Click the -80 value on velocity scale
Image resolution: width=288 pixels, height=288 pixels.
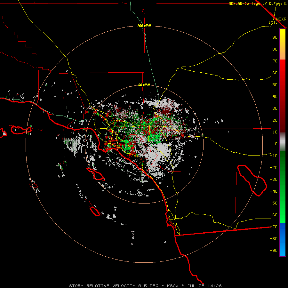pyautogui.click(x=274, y=239)
